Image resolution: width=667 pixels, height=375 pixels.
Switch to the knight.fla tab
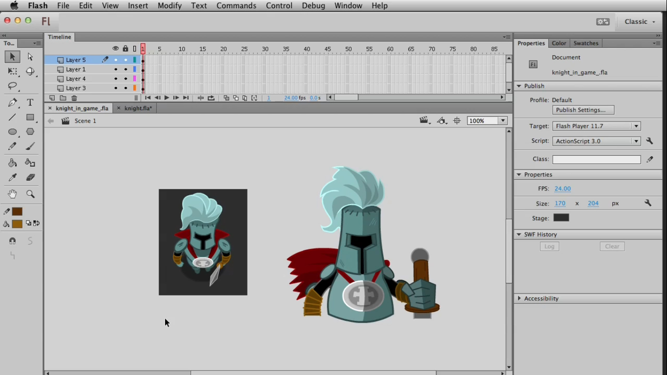(x=137, y=108)
